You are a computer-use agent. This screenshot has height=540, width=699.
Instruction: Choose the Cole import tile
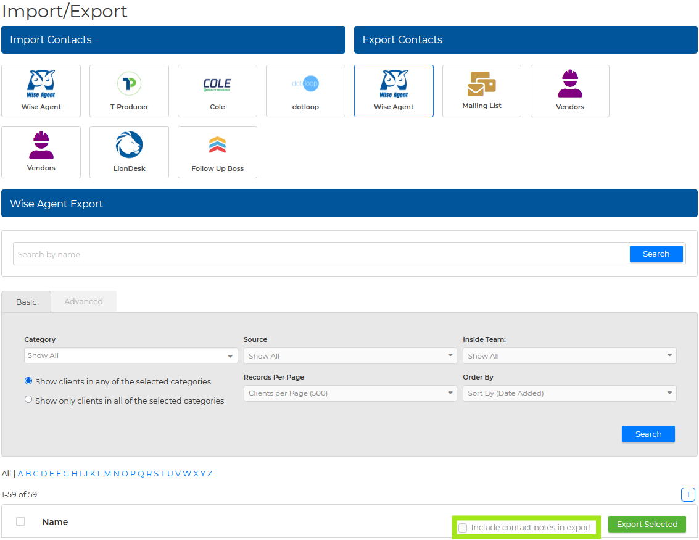(218, 91)
